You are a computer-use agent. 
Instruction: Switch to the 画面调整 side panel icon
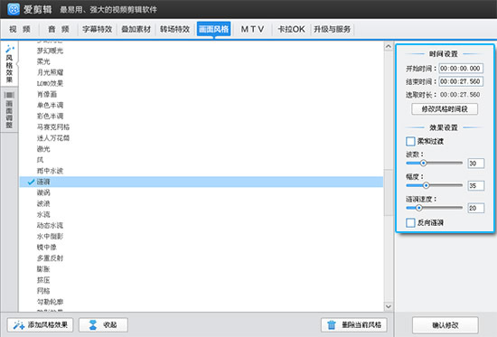[x=9, y=110]
